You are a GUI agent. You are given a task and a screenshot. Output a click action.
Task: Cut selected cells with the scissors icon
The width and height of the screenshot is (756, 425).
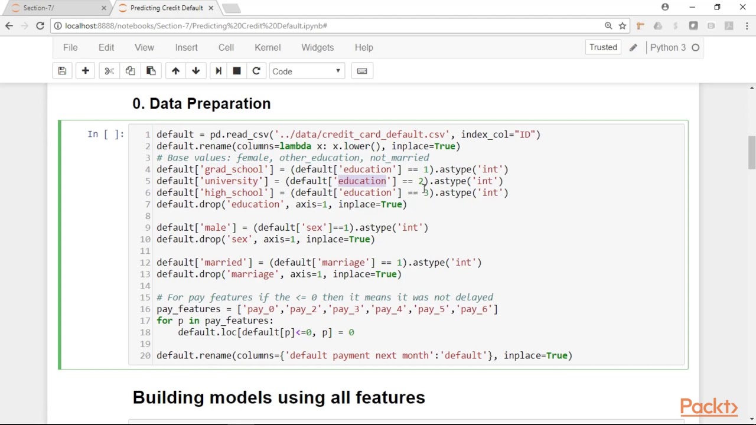click(109, 71)
